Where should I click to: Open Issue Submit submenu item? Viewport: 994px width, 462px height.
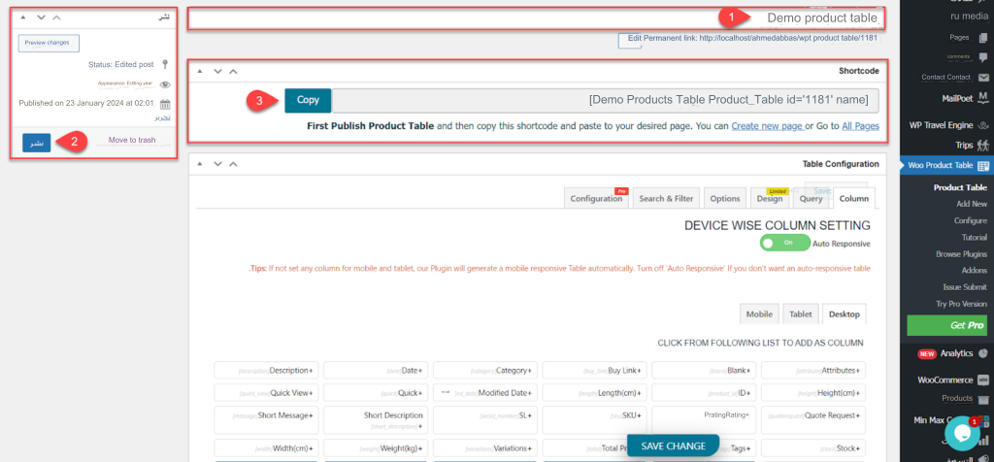coord(965,287)
